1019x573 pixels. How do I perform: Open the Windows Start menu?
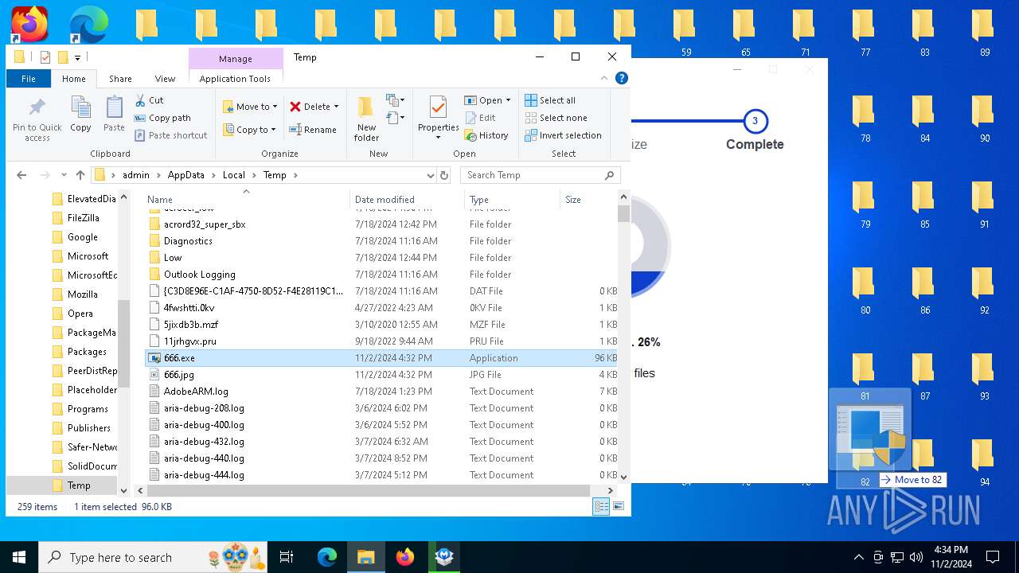tap(19, 557)
